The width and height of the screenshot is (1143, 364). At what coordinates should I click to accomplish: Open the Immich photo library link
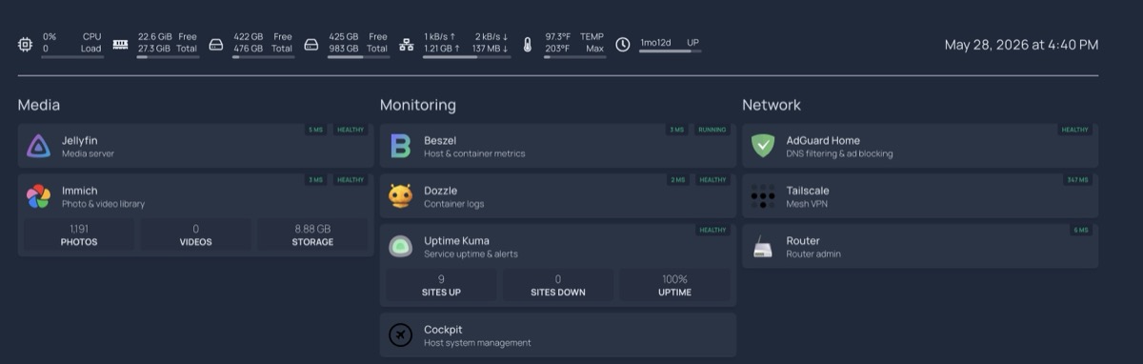(196, 196)
